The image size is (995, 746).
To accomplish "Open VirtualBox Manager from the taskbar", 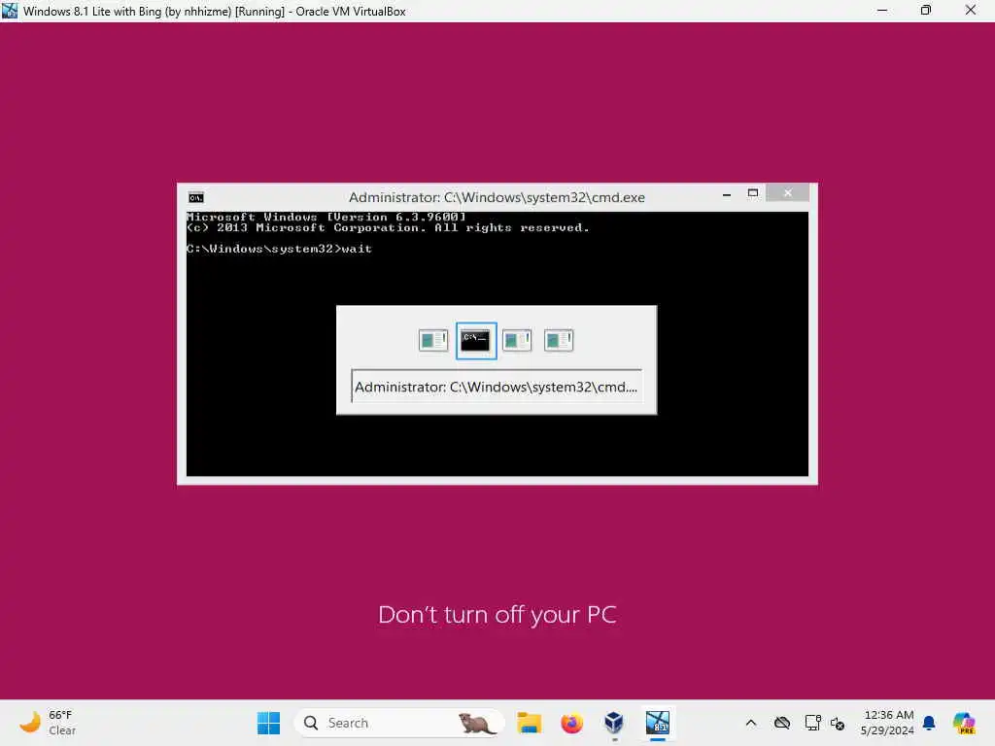I will click(x=614, y=723).
